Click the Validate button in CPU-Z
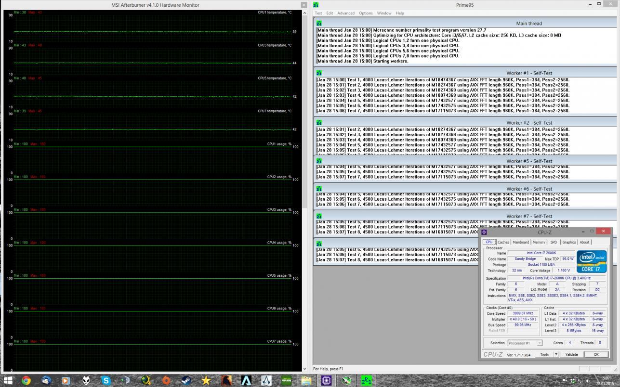This screenshot has width=620, height=387. tap(571, 354)
